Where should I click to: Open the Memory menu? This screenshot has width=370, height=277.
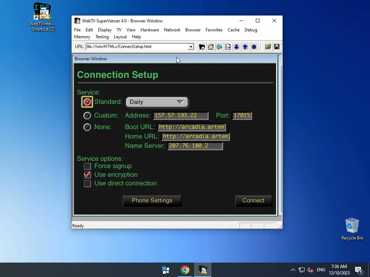(82, 37)
